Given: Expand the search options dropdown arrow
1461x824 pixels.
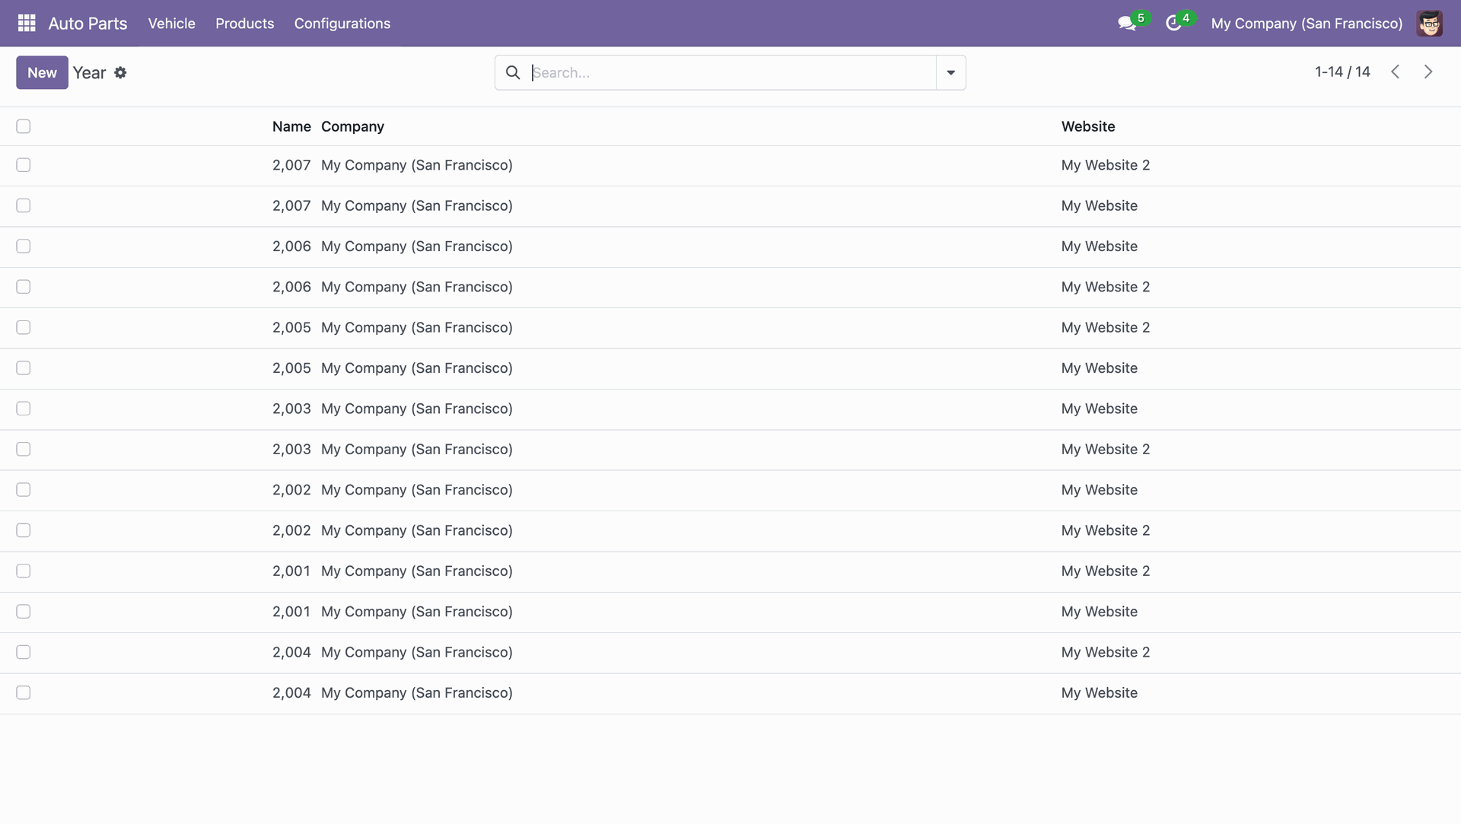Looking at the screenshot, I should (x=950, y=72).
